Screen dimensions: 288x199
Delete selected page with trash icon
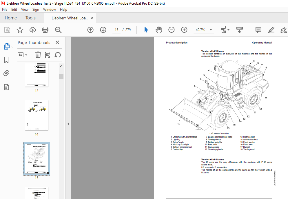[x=38, y=55]
